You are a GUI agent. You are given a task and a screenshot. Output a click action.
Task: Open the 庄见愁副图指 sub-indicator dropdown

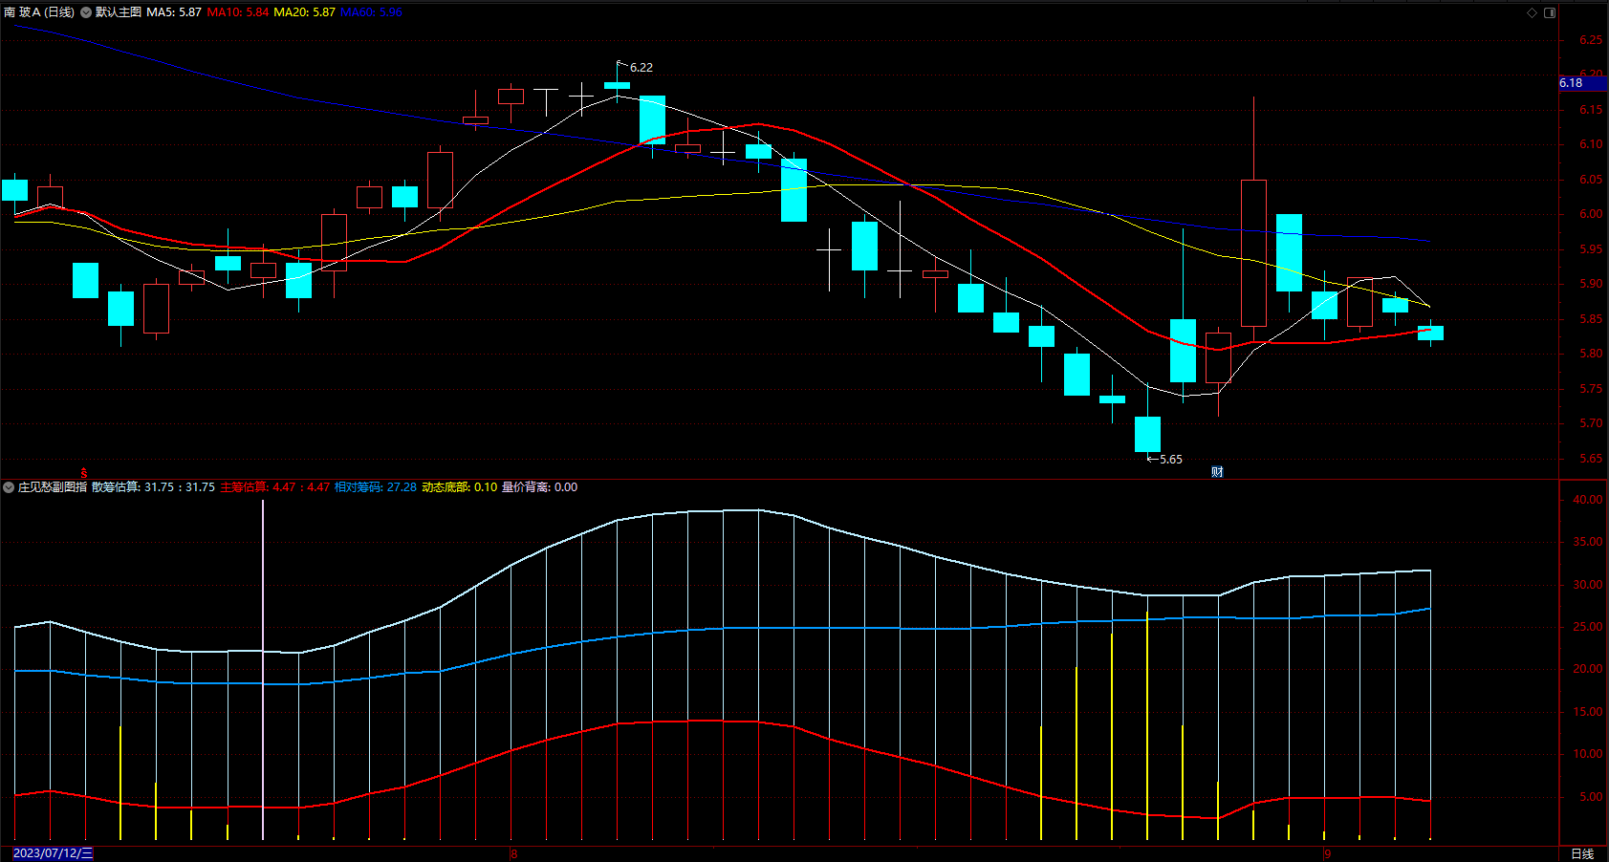[x=9, y=487]
